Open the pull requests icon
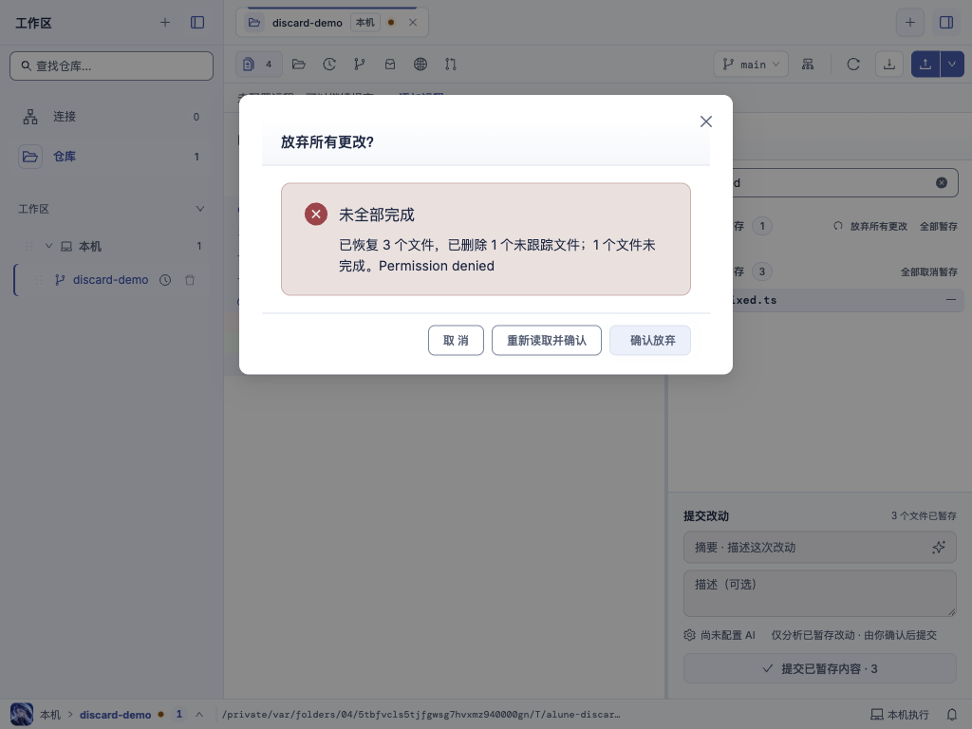Viewport: 972px width, 729px height. point(451,64)
